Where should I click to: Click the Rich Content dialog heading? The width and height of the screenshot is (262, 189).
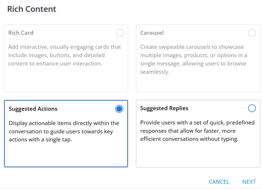tap(32, 9)
